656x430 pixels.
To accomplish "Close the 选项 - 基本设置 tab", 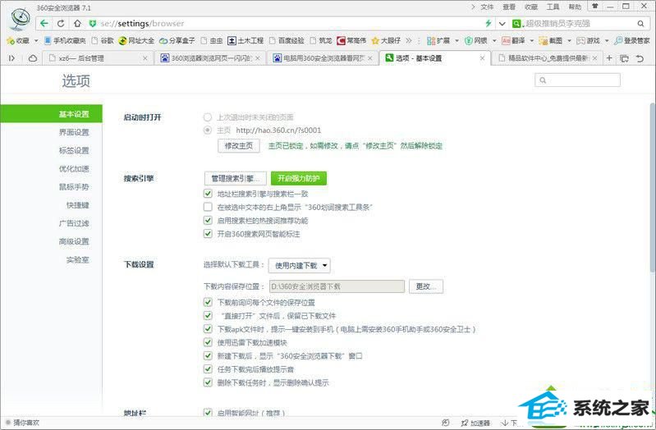I will coord(483,58).
